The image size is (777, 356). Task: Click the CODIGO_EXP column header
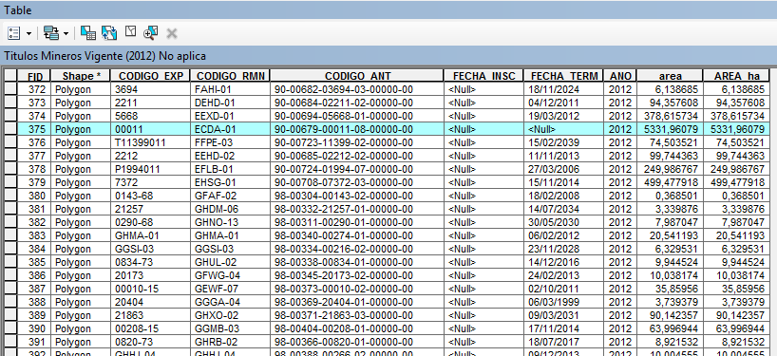[x=151, y=76]
